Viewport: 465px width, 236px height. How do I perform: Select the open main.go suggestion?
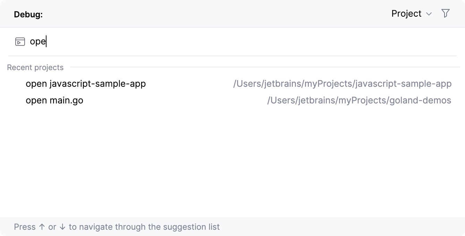click(54, 100)
